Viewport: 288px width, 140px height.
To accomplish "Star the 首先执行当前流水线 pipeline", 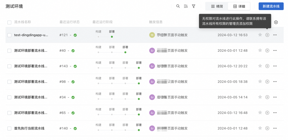I will [260, 128].
